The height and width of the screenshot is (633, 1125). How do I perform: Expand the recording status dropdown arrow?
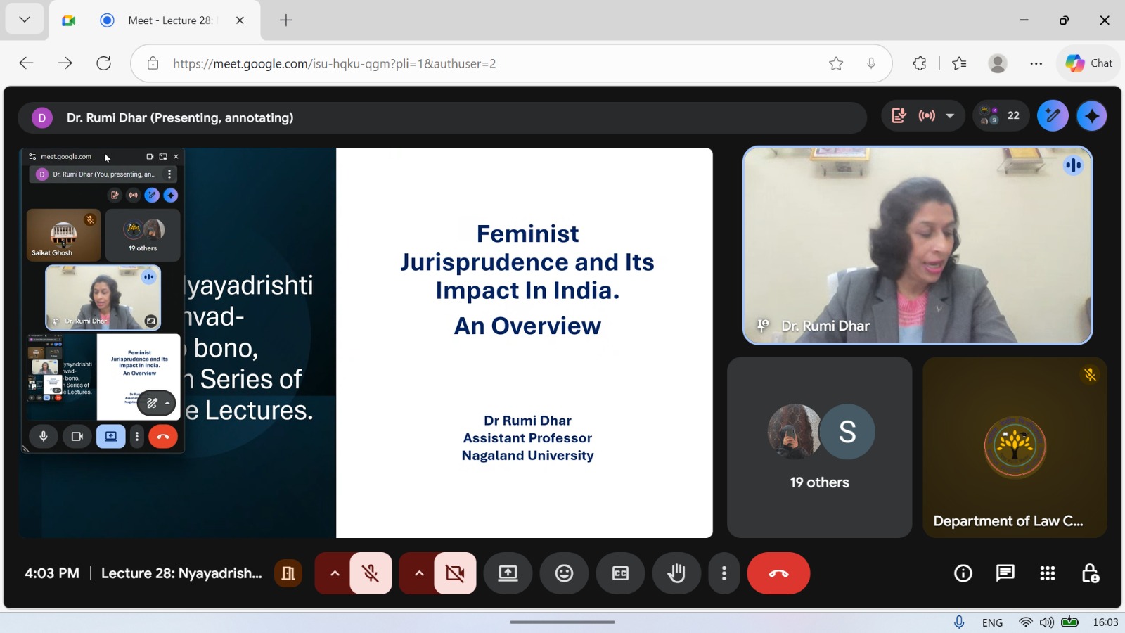tap(950, 116)
